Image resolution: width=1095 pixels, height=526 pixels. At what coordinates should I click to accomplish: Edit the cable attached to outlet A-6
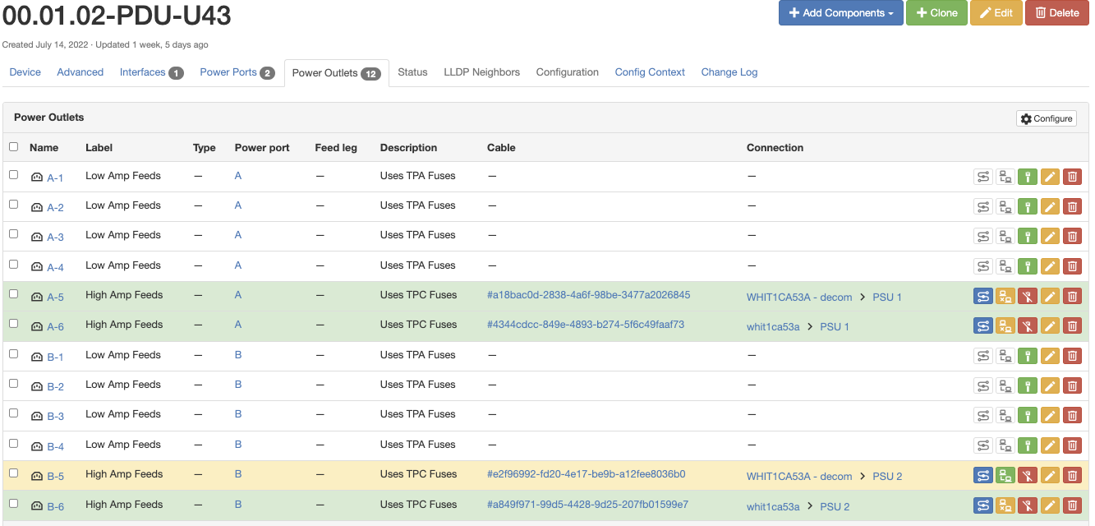(1005, 325)
